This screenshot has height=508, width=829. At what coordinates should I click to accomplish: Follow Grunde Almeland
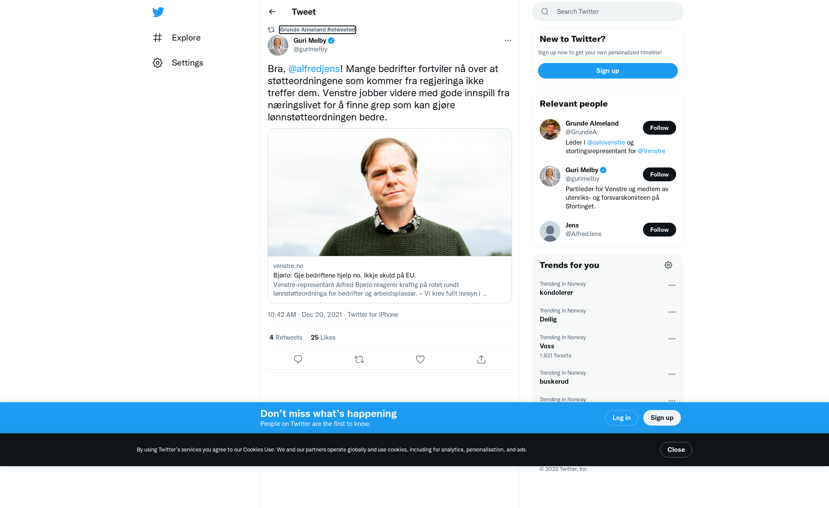(659, 128)
